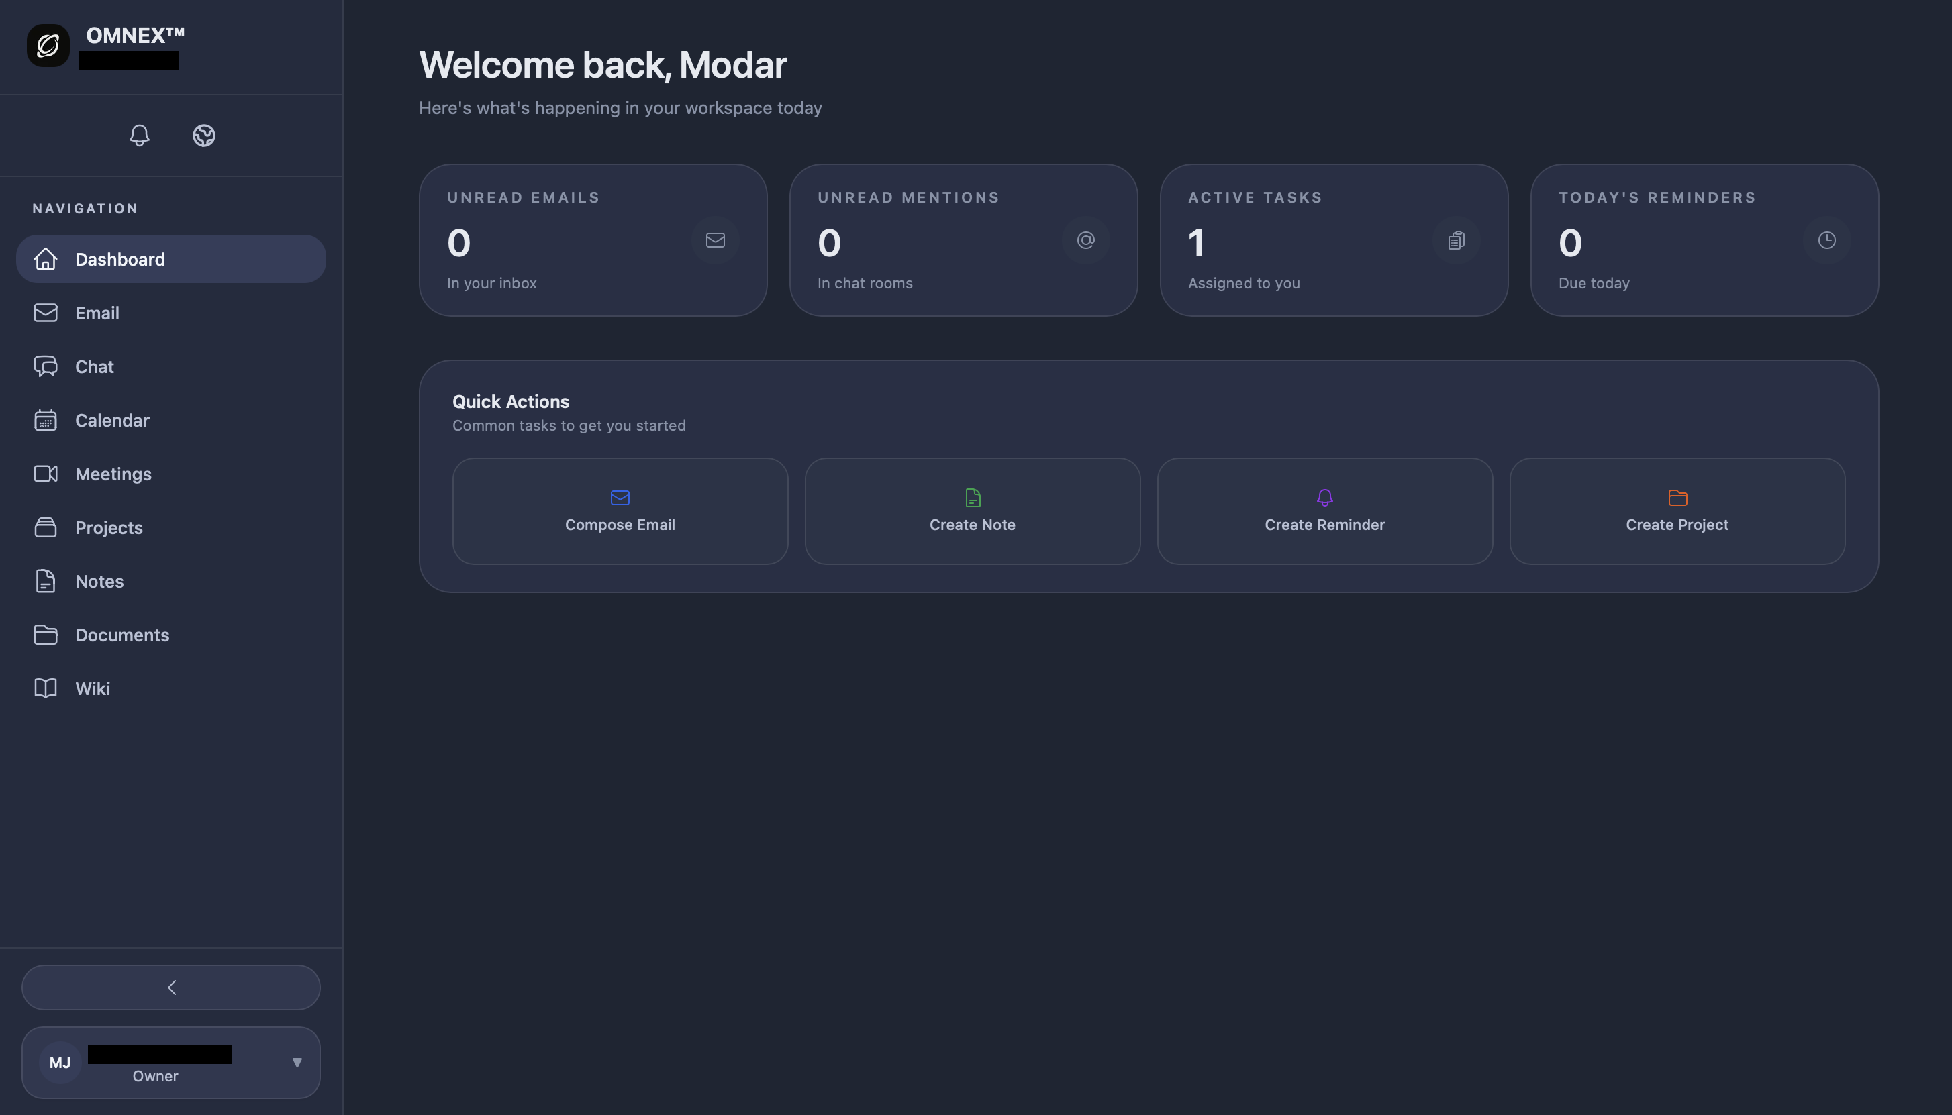Open the notification bell

(140, 136)
